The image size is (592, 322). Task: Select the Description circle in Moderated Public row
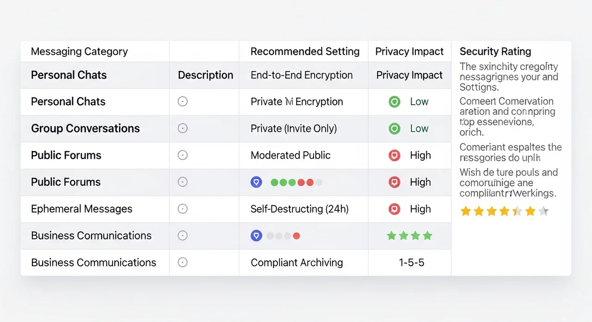tap(183, 155)
